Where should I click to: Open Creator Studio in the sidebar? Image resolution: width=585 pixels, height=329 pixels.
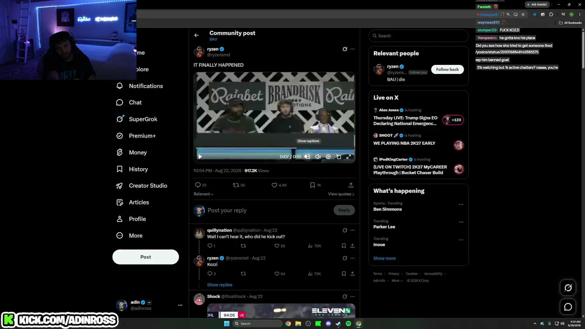click(x=142, y=186)
